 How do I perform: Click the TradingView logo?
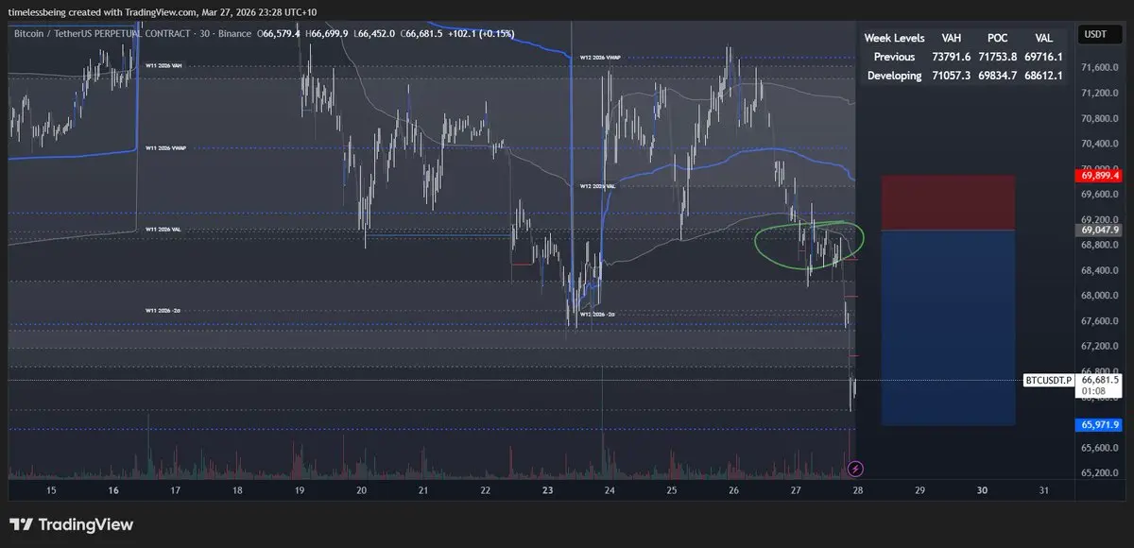(72, 524)
